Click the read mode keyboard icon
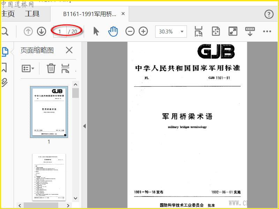 [x=250, y=31]
